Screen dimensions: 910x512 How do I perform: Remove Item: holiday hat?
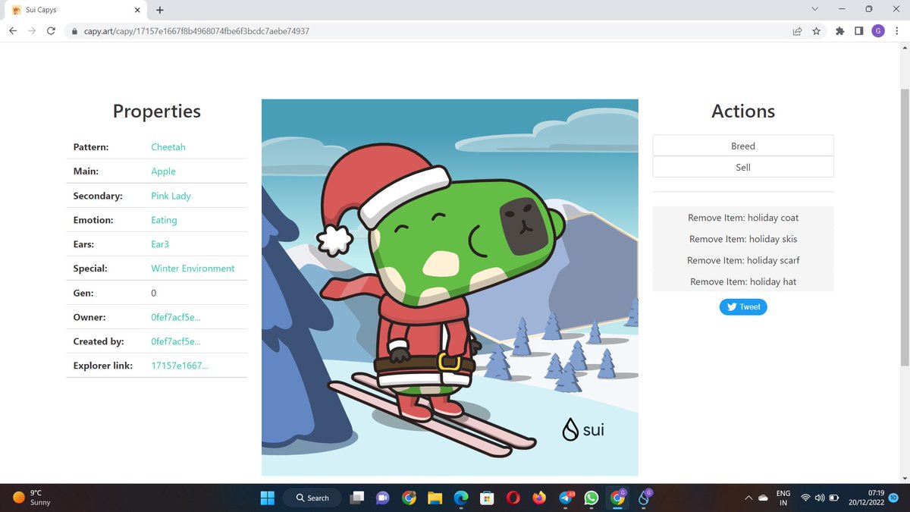(743, 281)
